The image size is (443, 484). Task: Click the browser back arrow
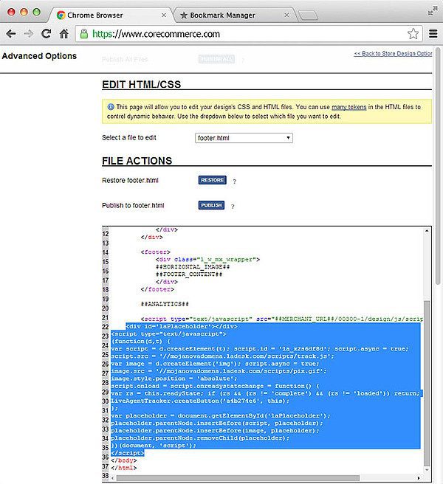[11, 34]
